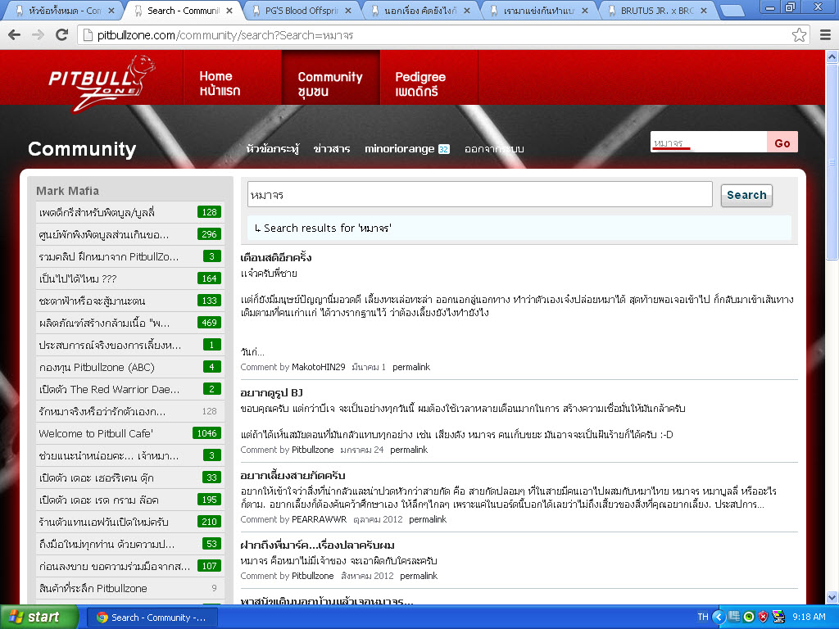Click the Mark Mafia sidebar heading
Image resolution: width=839 pixels, height=629 pixels.
pyautogui.click(x=67, y=191)
